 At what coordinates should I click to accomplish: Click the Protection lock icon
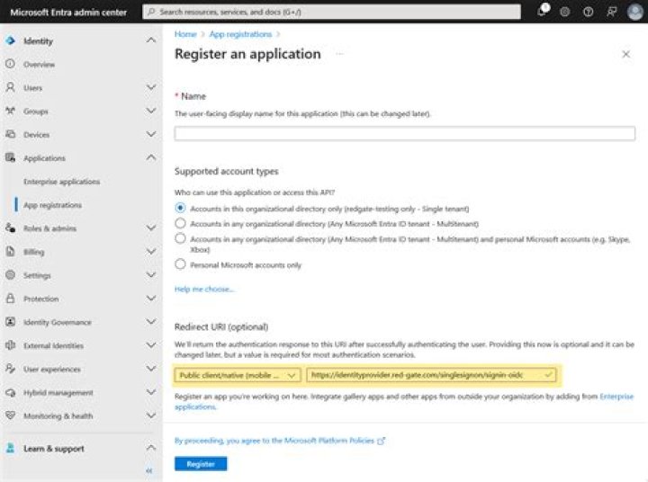tap(10, 299)
